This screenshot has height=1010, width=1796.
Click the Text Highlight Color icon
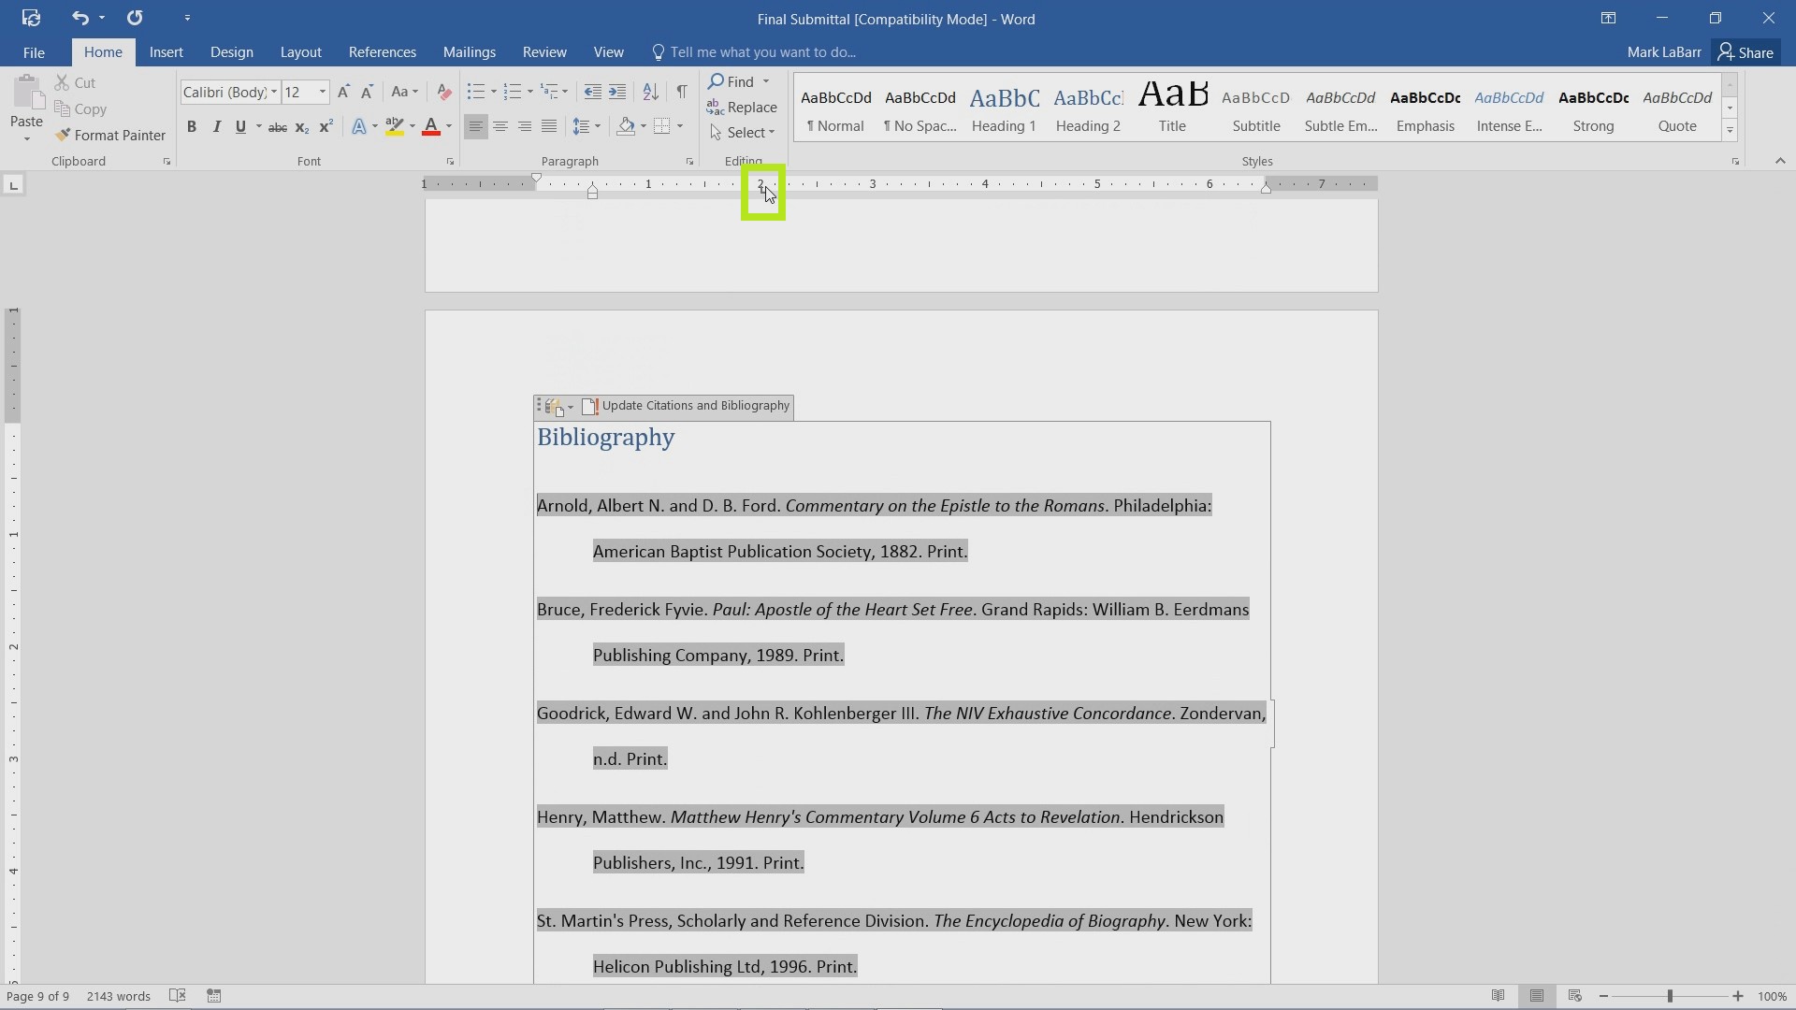394,127
